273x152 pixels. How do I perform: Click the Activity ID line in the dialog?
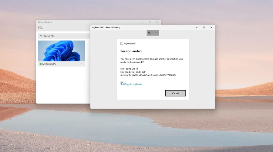[x=148, y=75]
